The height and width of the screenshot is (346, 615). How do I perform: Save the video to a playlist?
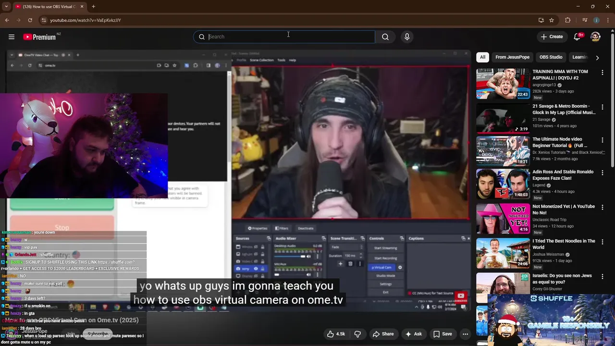[x=443, y=334]
